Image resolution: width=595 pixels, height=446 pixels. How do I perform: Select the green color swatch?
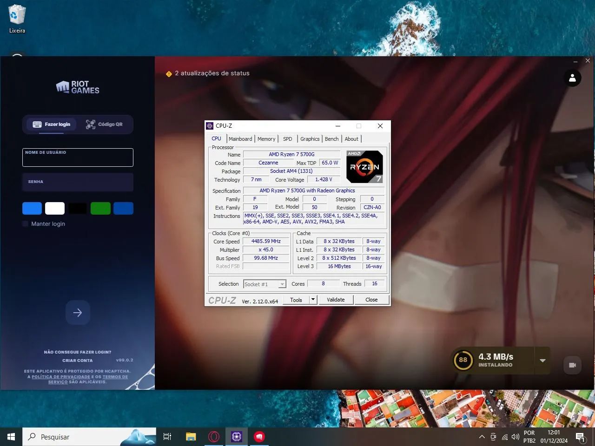(100, 208)
